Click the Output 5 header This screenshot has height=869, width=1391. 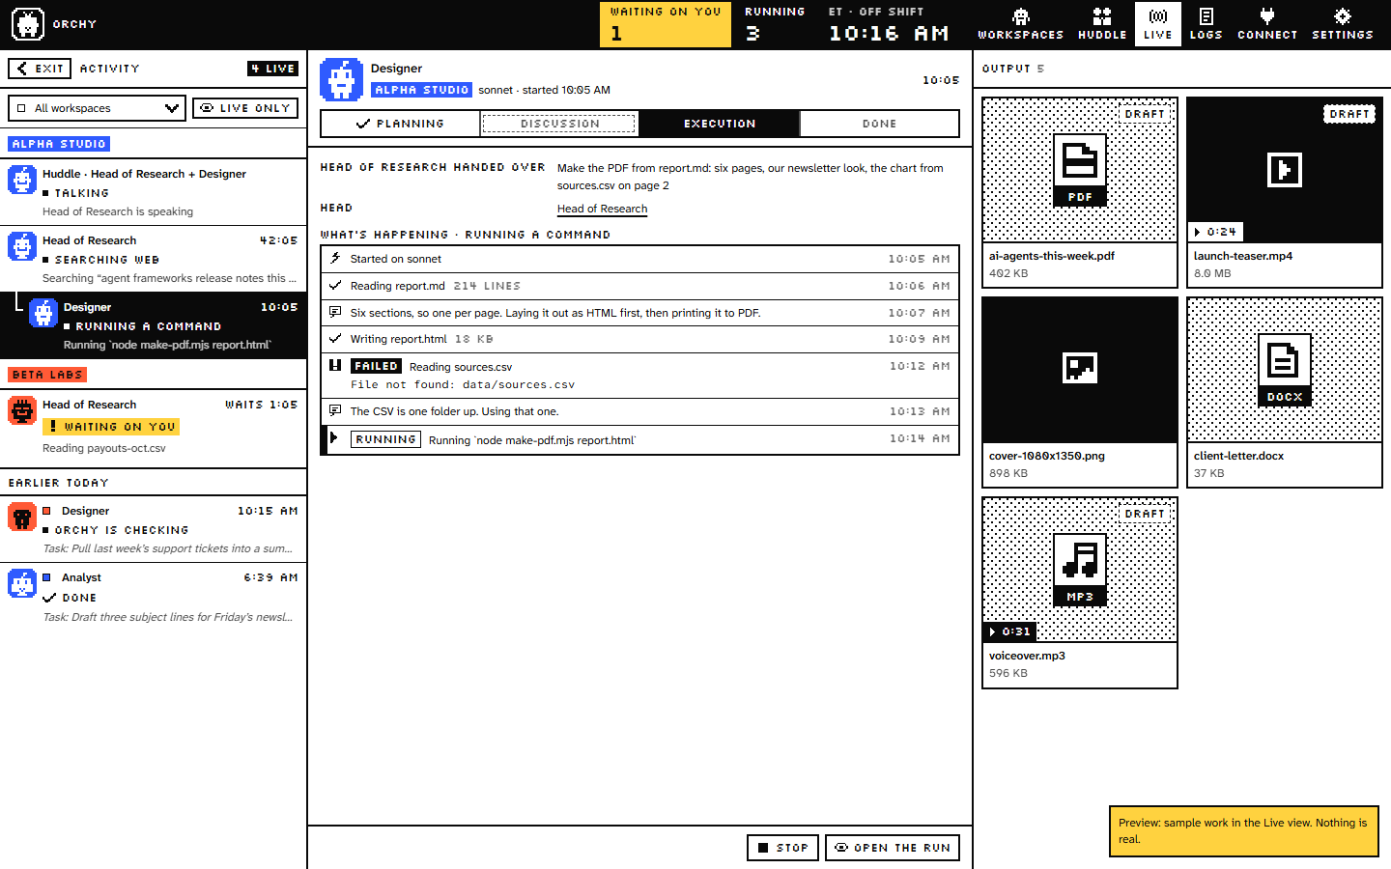pyautogui.click(x=1012, y=69)
